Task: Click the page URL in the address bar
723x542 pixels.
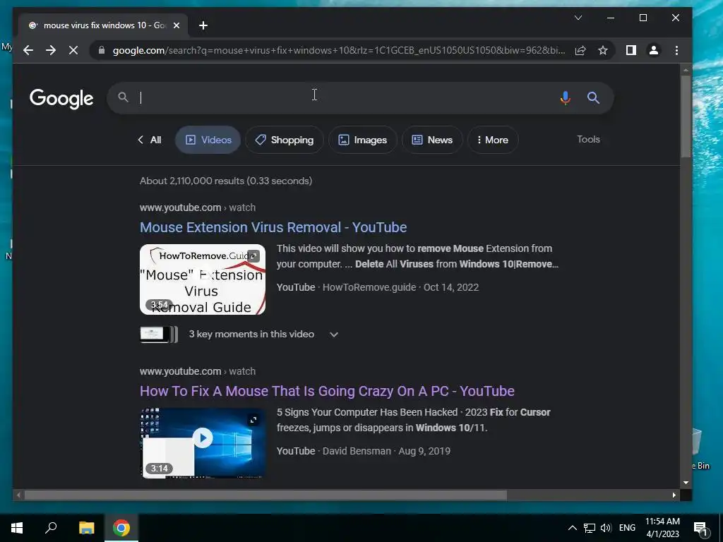Action: point(339,50)
